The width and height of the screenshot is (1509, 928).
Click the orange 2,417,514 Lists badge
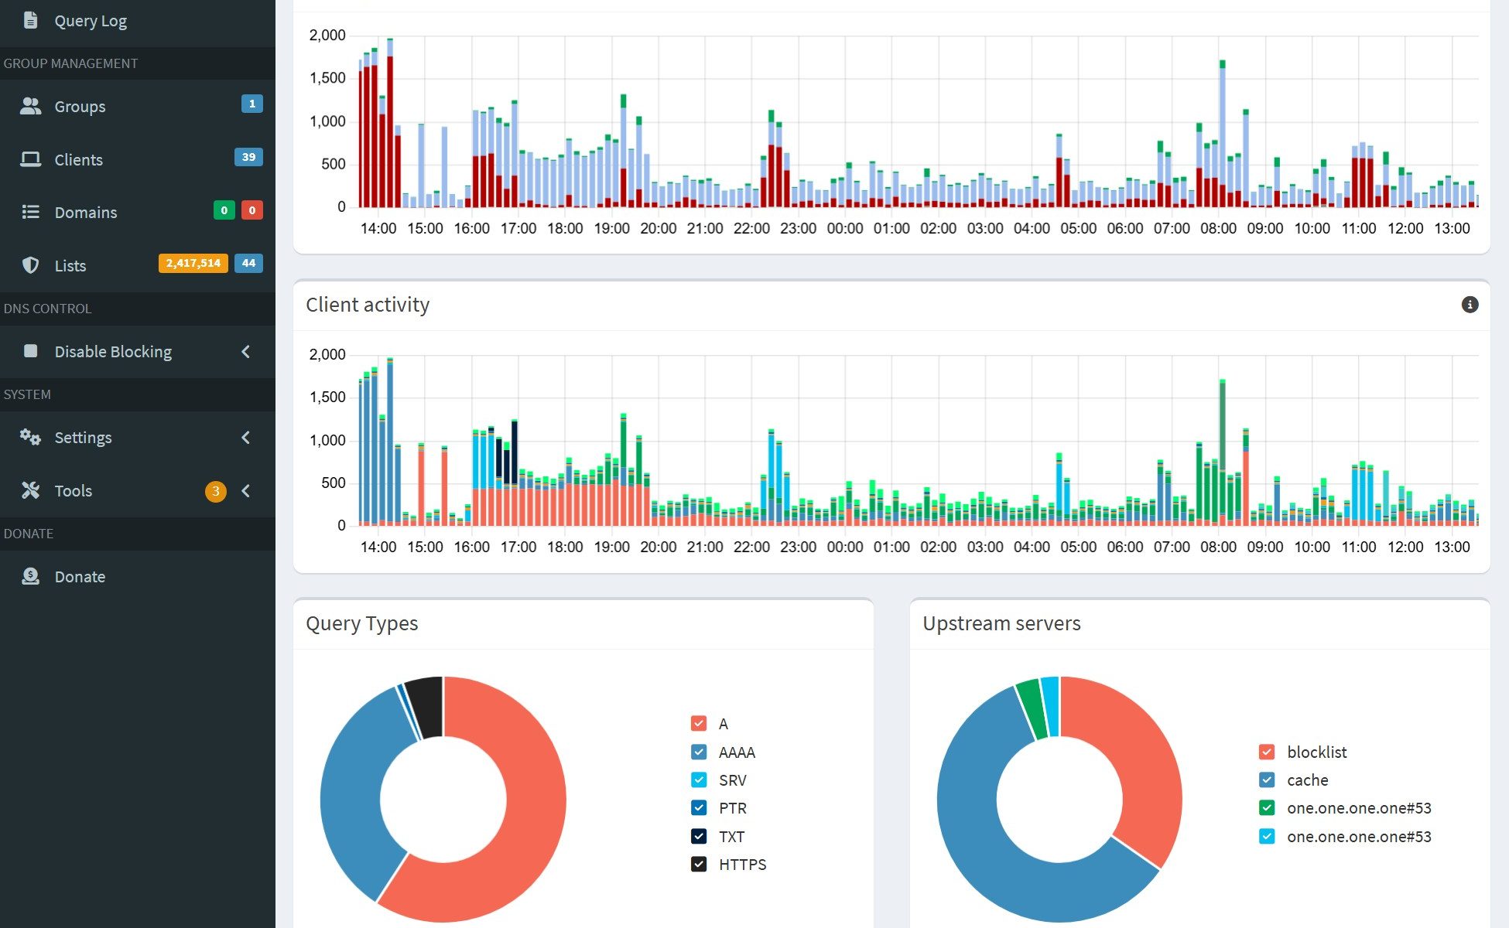click(193, 263)
